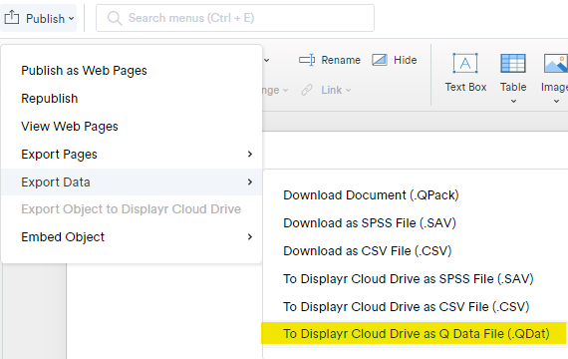Click the Publish export icon
Screen dimensions: 568x359
tap(12, 17)
